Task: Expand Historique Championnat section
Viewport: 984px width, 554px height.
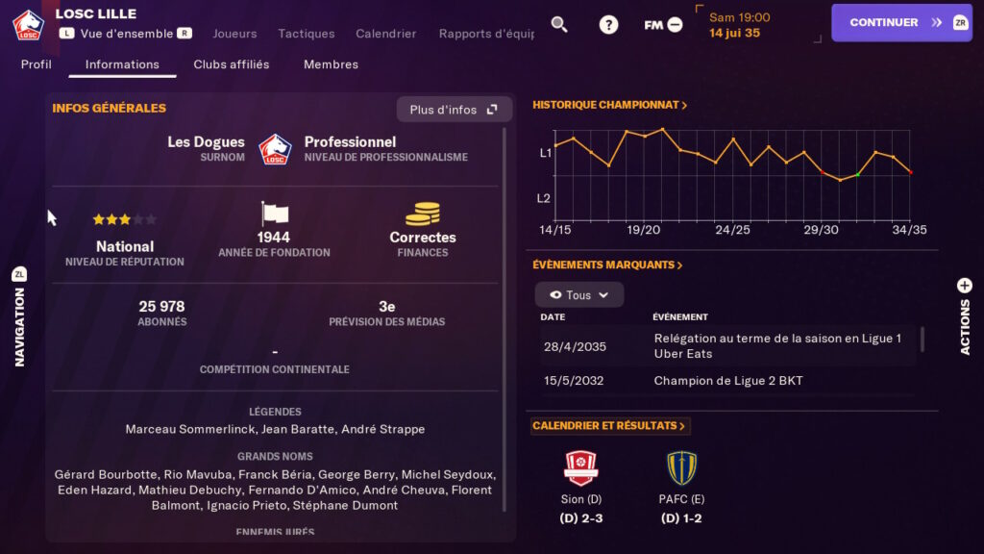Action: coord(610,105)
